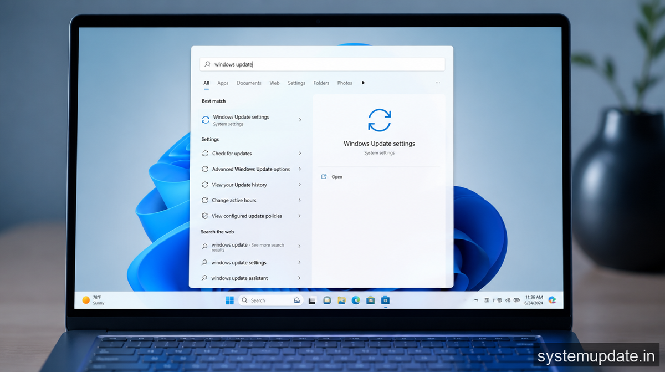Click the icon beside View your Update history
This screenshot has width=665, height=372.
(x=205, y=185)
